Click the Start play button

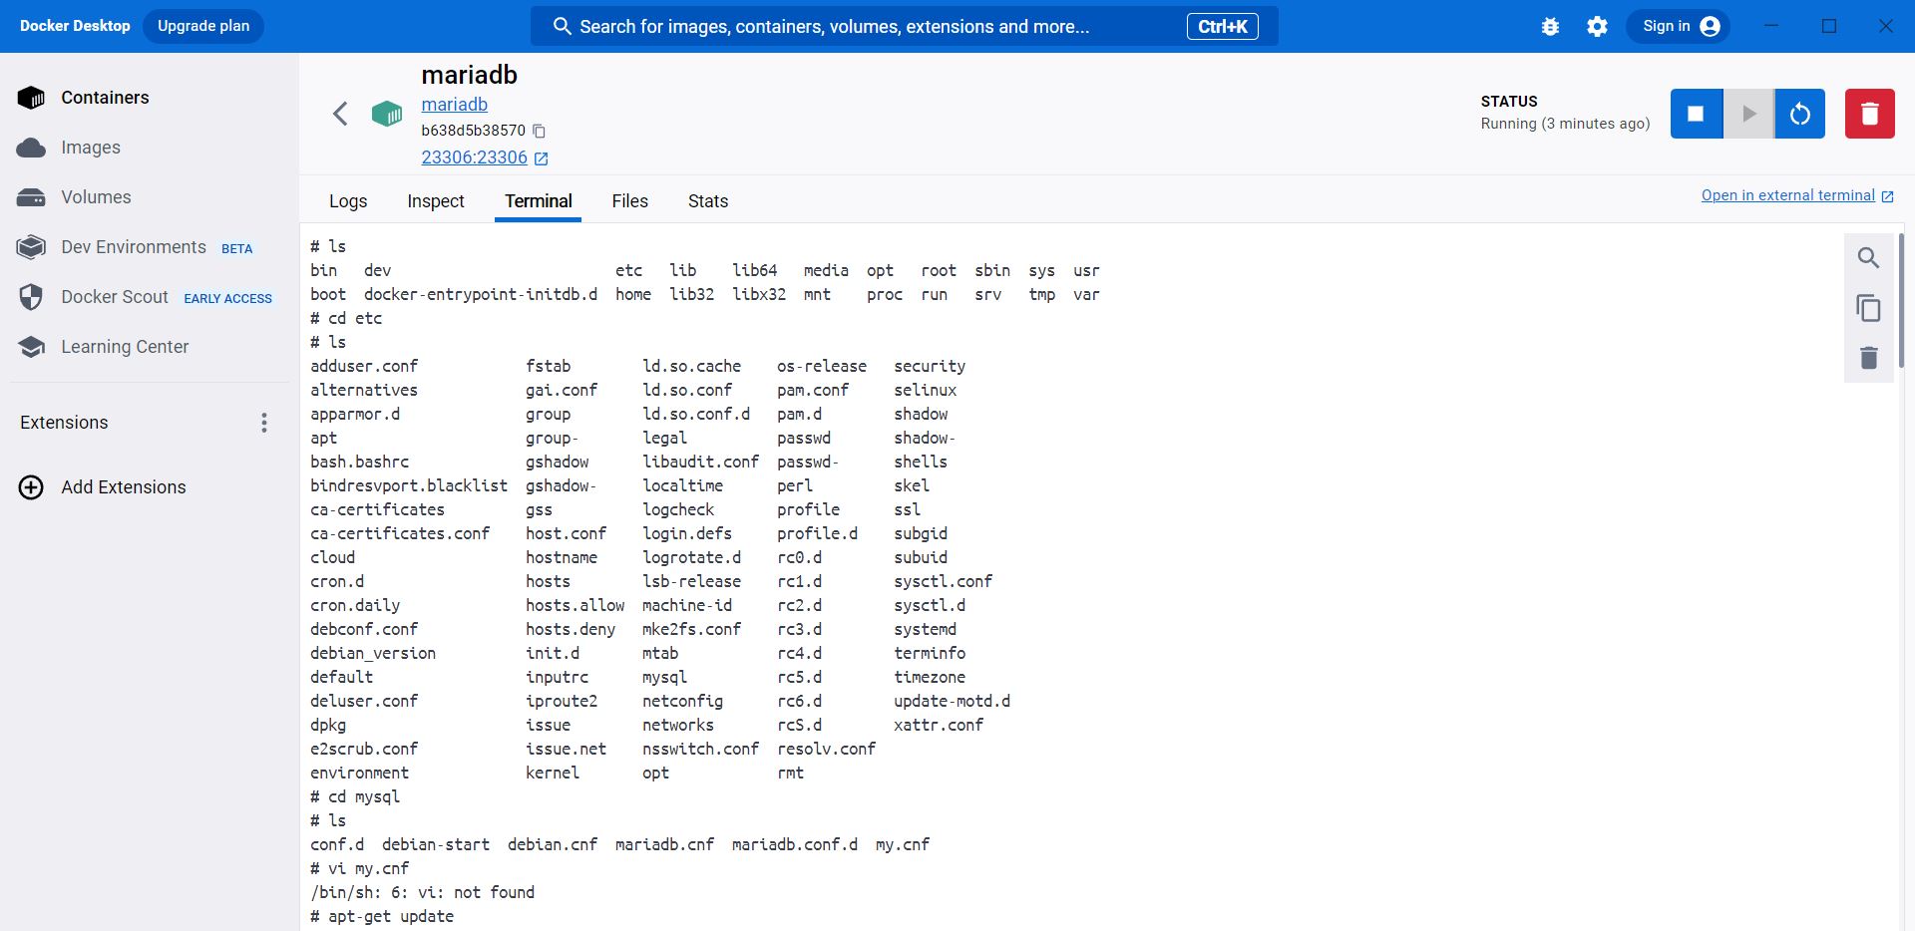pyautogui.click(x=1748, y=114)
